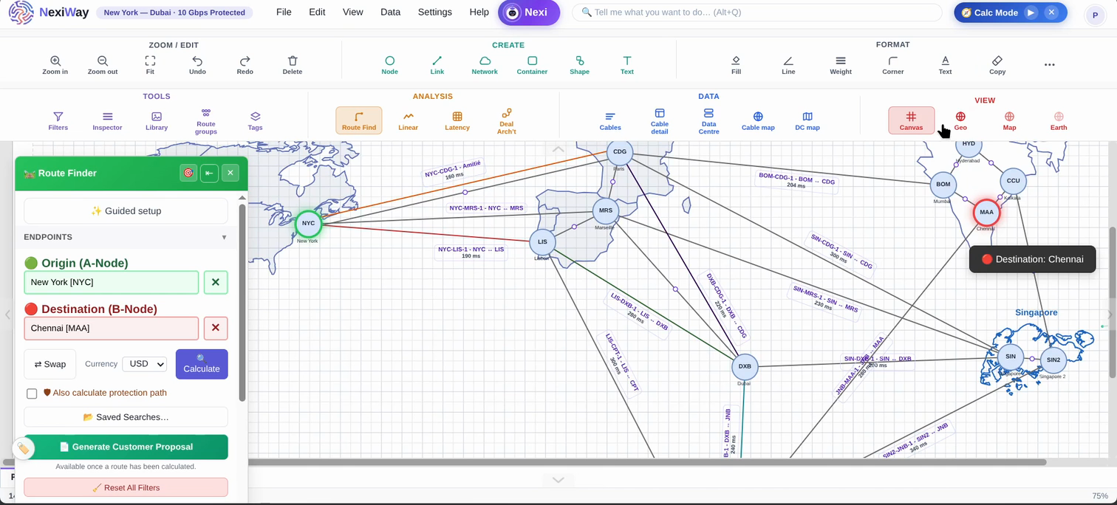Open the Currency USD dropdown

(146, 364)
